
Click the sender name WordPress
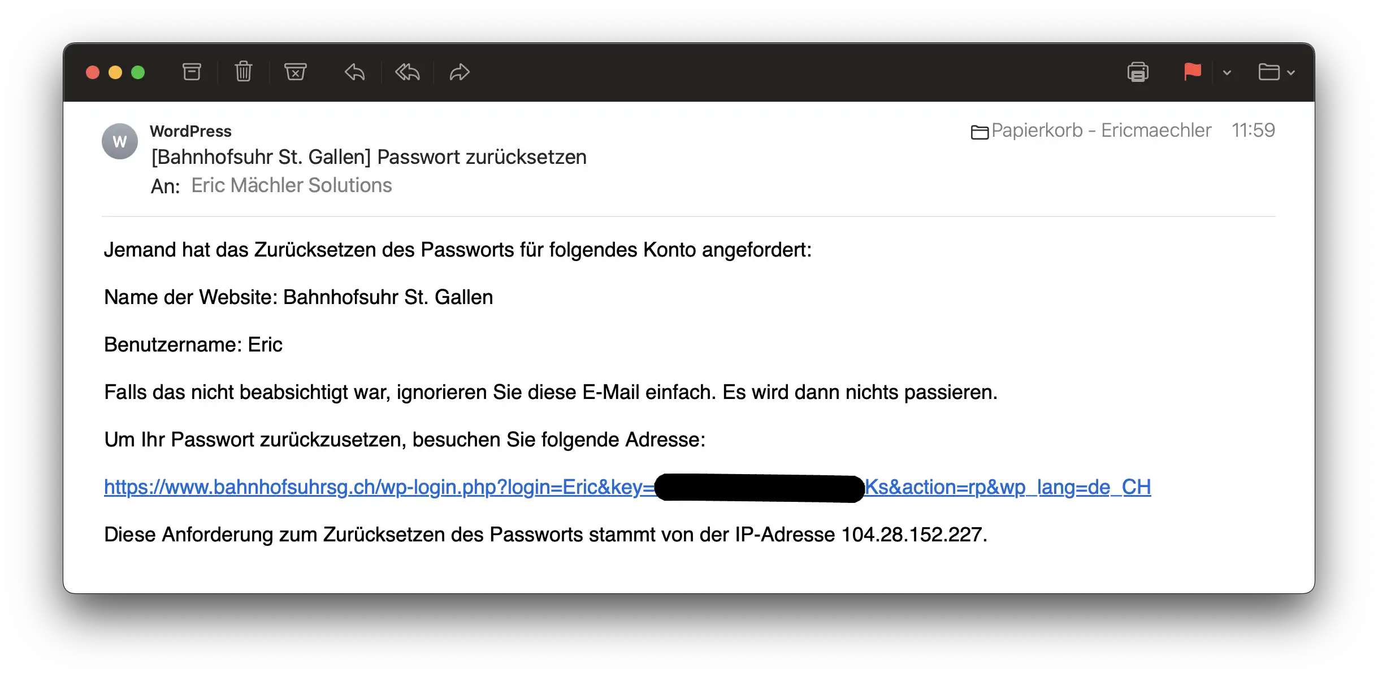pyautogui.click(x=190, y=131)
